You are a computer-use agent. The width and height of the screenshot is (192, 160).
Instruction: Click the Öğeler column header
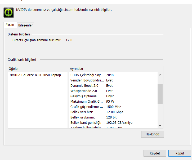[x=38, y=69]
